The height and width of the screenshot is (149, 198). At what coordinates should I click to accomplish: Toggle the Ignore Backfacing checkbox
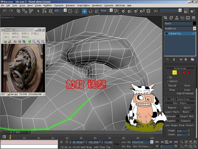[x=167, y=81]
